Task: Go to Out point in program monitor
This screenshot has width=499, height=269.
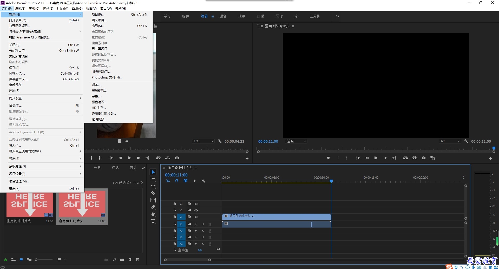Action: click(394, 158)
